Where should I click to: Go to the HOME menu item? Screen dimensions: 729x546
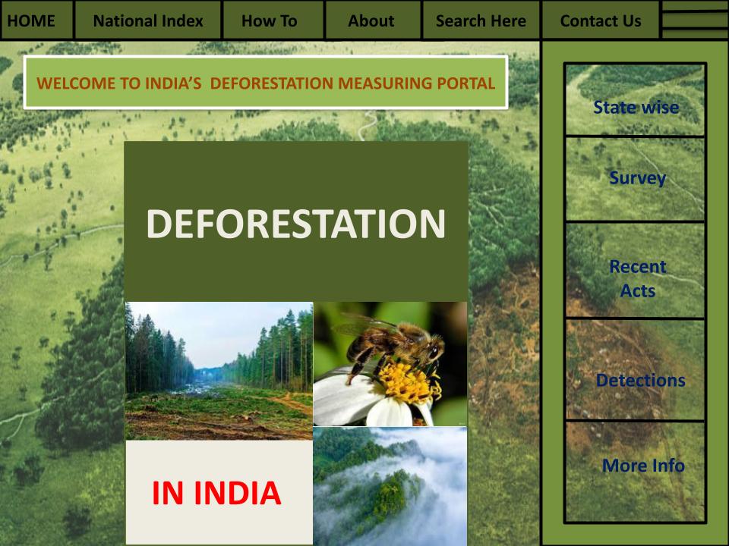point(36,20)
